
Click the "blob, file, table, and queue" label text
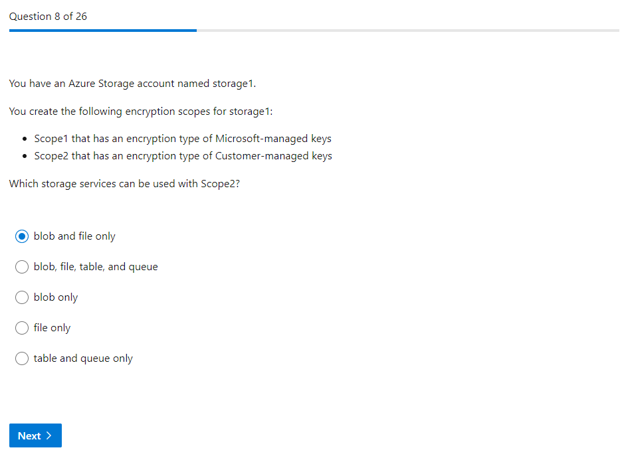pyautogui.click(x=96, y=267)
